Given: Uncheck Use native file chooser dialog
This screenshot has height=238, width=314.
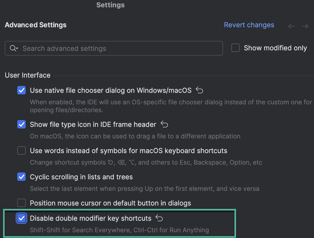Looking at the screenshot, I should 21,90.
